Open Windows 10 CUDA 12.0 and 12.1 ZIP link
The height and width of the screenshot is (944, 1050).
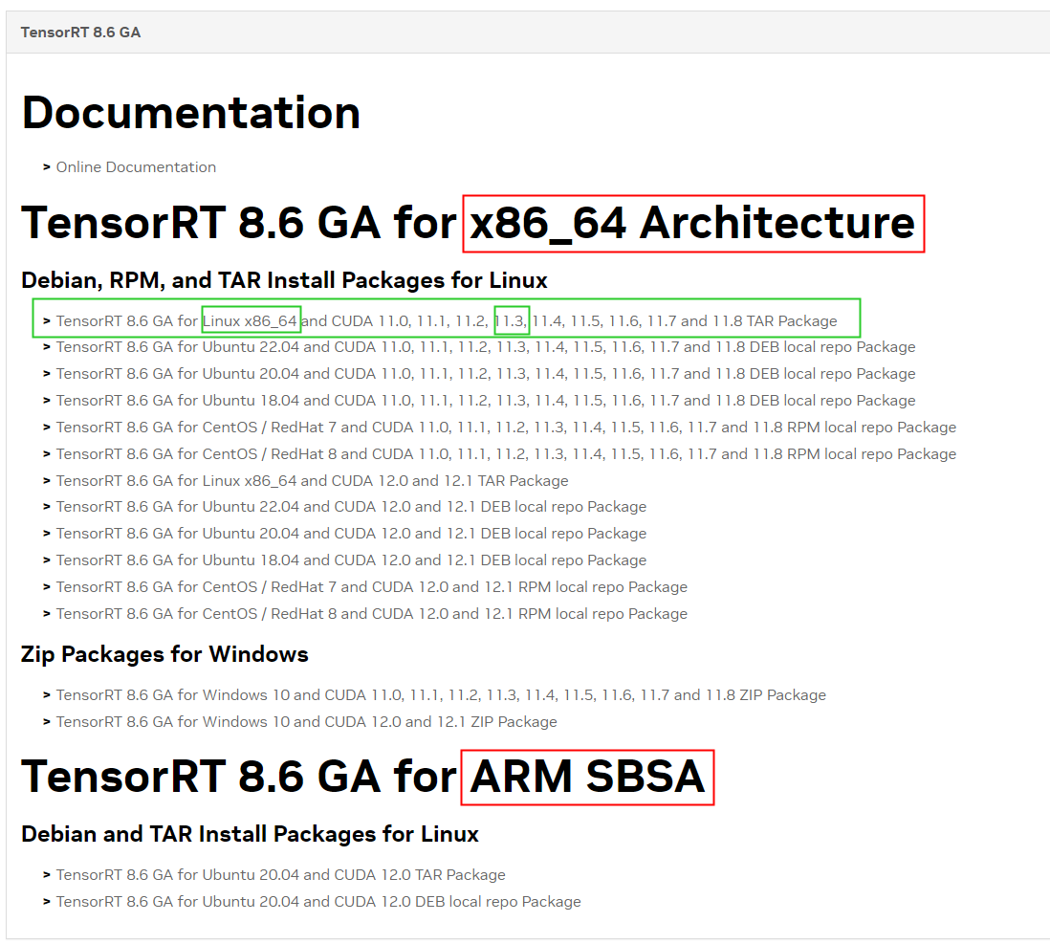[x=307, y=721]
